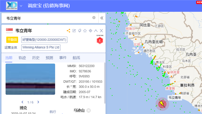The height and width of the screenshot is (114, 202).
Task: Switch to the 预测 tab
Action: (49, 58)
